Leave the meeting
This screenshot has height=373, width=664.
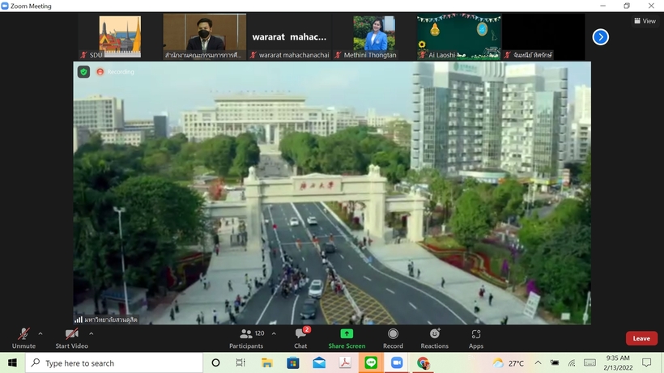[x=641, y=338]
